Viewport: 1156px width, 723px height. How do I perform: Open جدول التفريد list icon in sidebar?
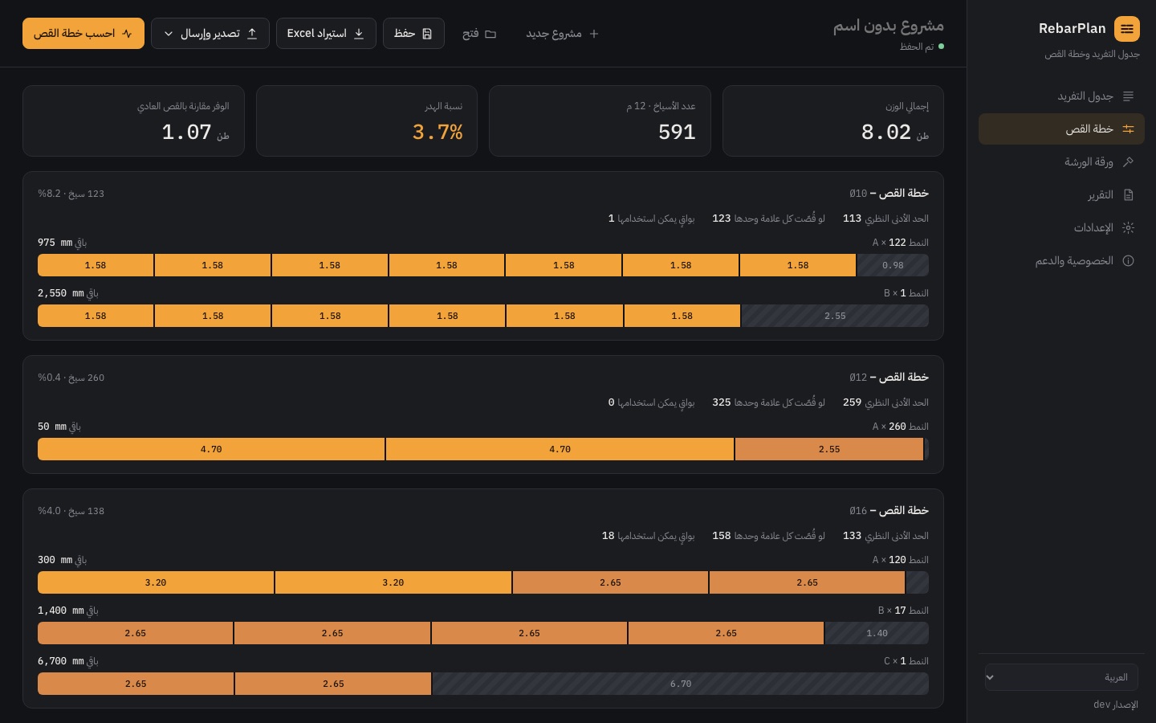pyautogui.click(x=1128, y=96)
